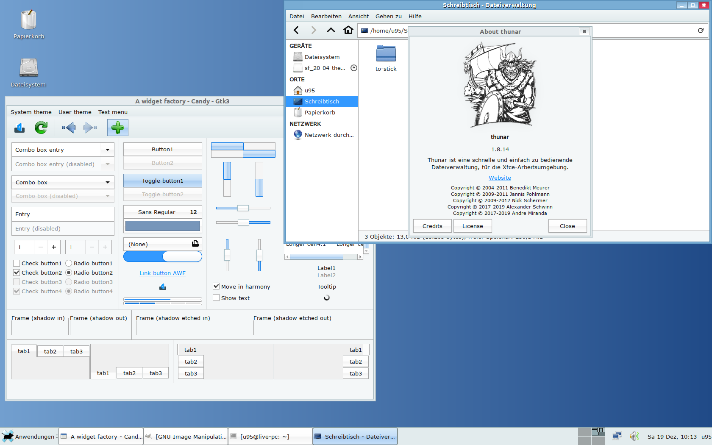The width and height of the screenshot is (712, 445).
Task: Open the User theme menu
Action: click(75, 112)
